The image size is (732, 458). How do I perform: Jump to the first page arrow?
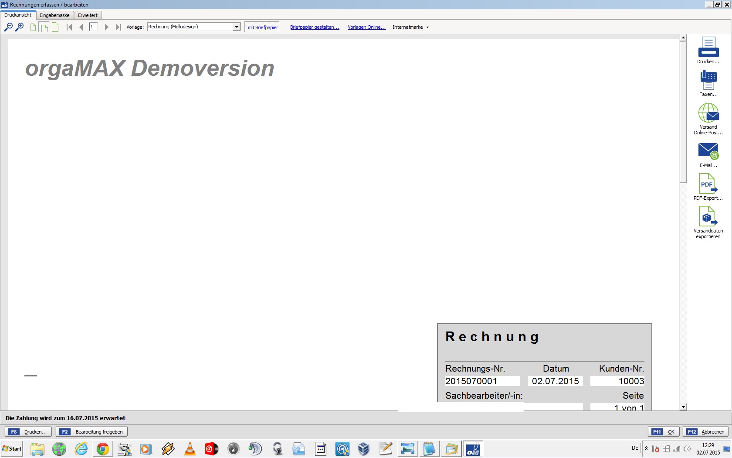tap(69, 27)
